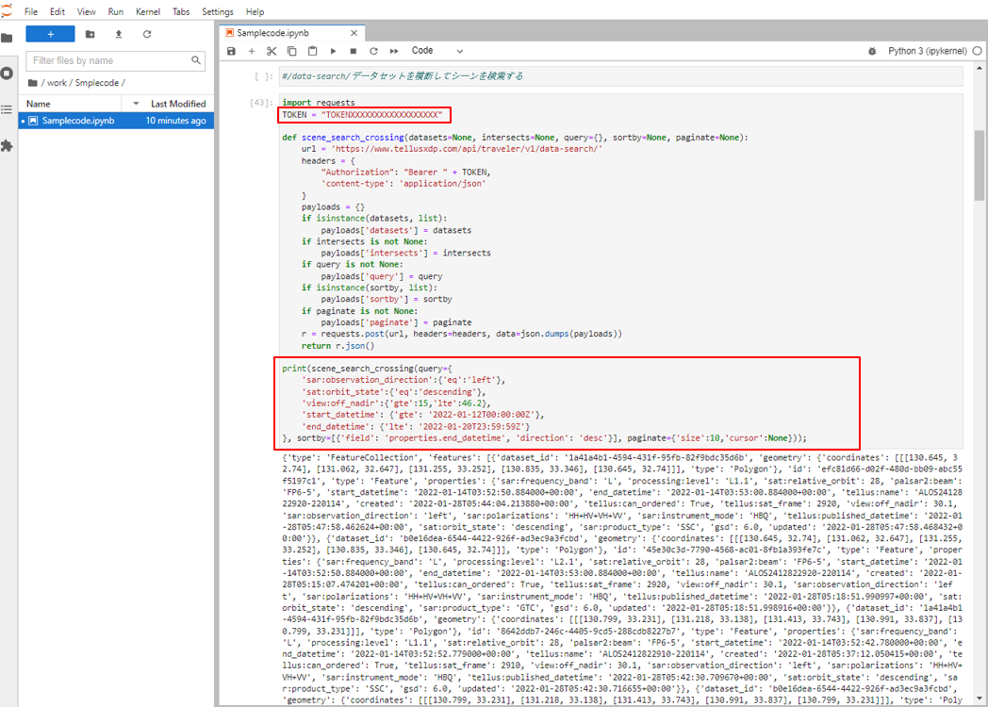Refresh the file browser list

(147, 34)
